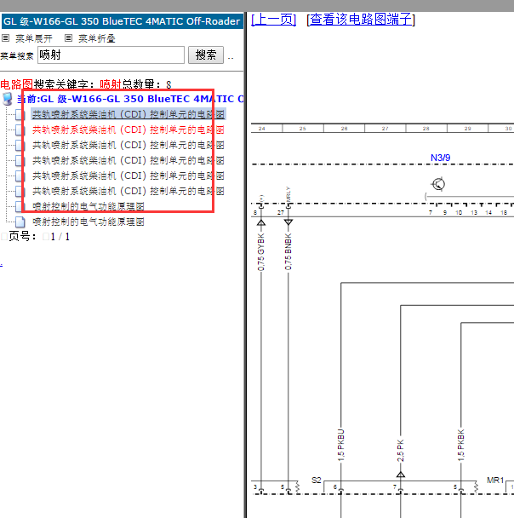The height and width of the screenshot is (518, 514).
Task: Open the highlighted 共轨喷射系统柴油机 (CDI) entry
Action: coord(128,114)
